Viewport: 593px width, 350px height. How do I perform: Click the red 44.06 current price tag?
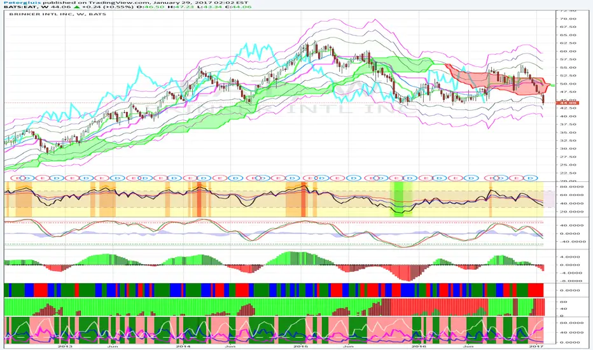[x=567, y=102]
